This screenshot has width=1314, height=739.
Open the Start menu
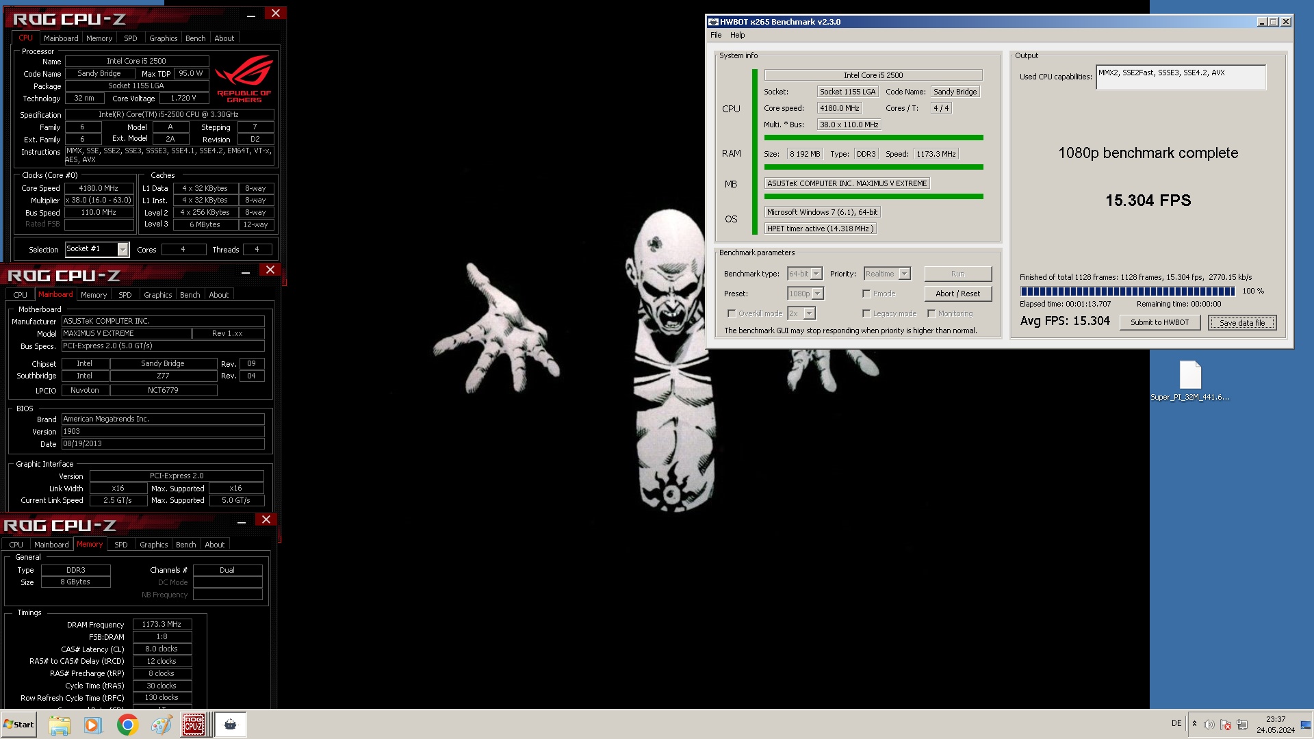tap(18, 725)
